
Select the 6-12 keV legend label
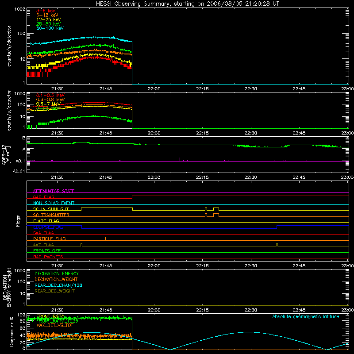[47, 15]
